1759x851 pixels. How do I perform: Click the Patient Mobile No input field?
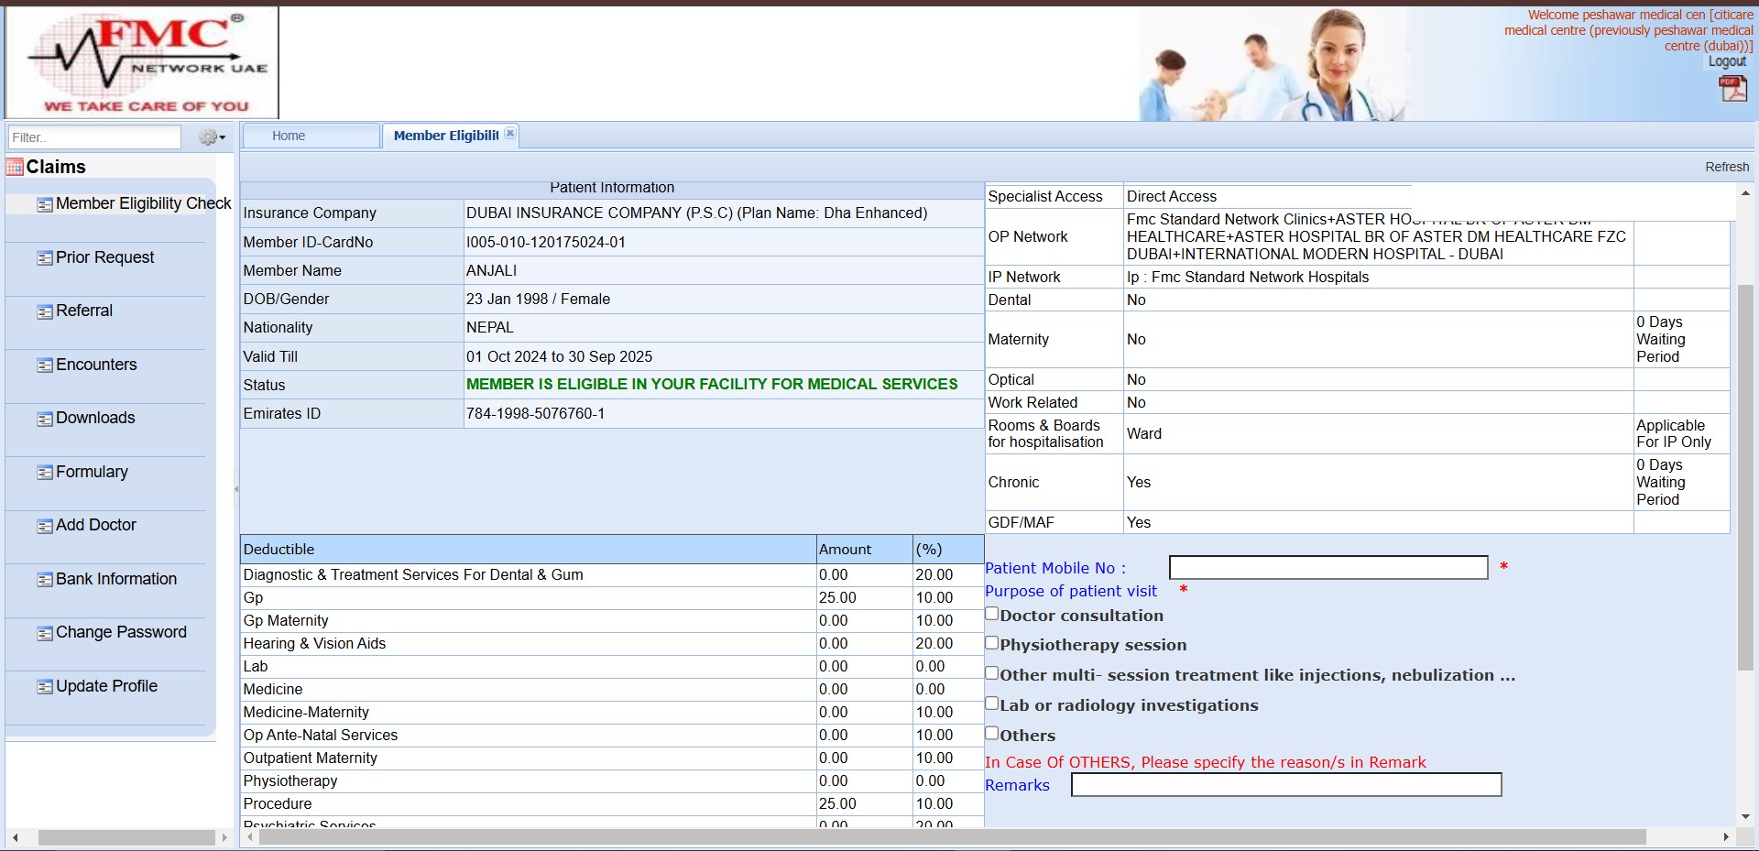tap(1327, 568)
